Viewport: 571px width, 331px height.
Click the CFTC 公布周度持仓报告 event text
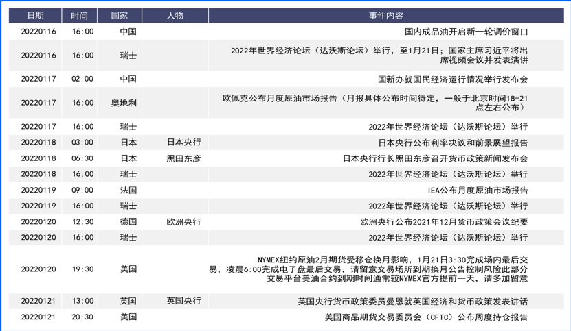coord(426,317)
